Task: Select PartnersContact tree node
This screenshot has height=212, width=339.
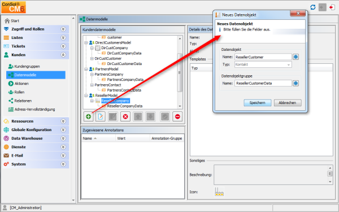Action: [x=108, y=85]
